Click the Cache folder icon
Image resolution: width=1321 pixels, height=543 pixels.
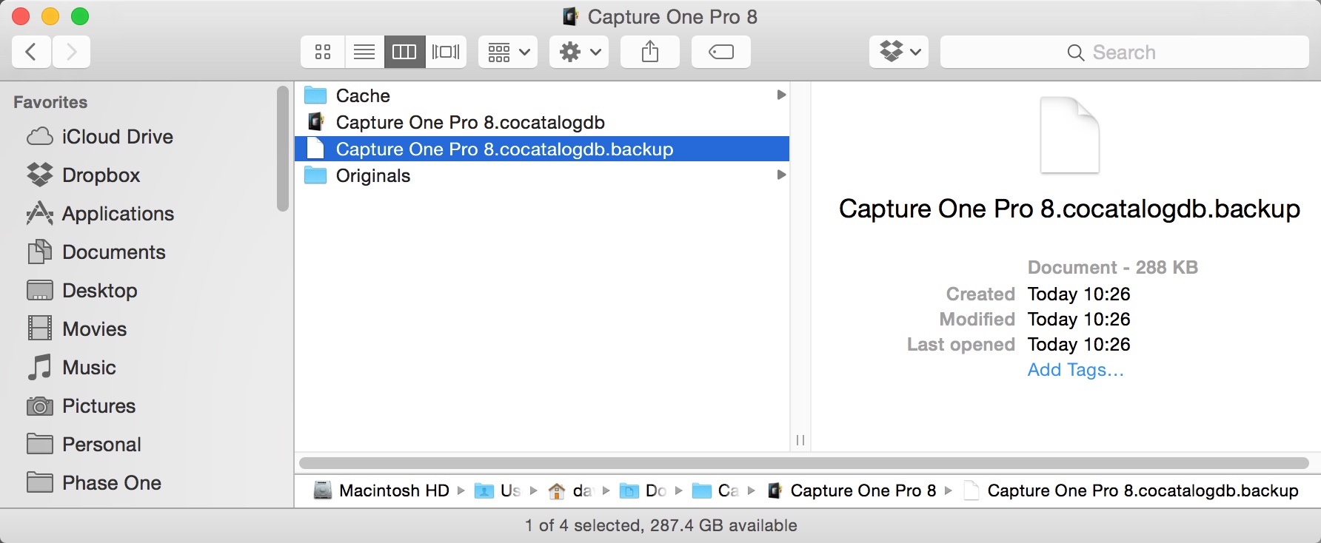tap(315, 95)
